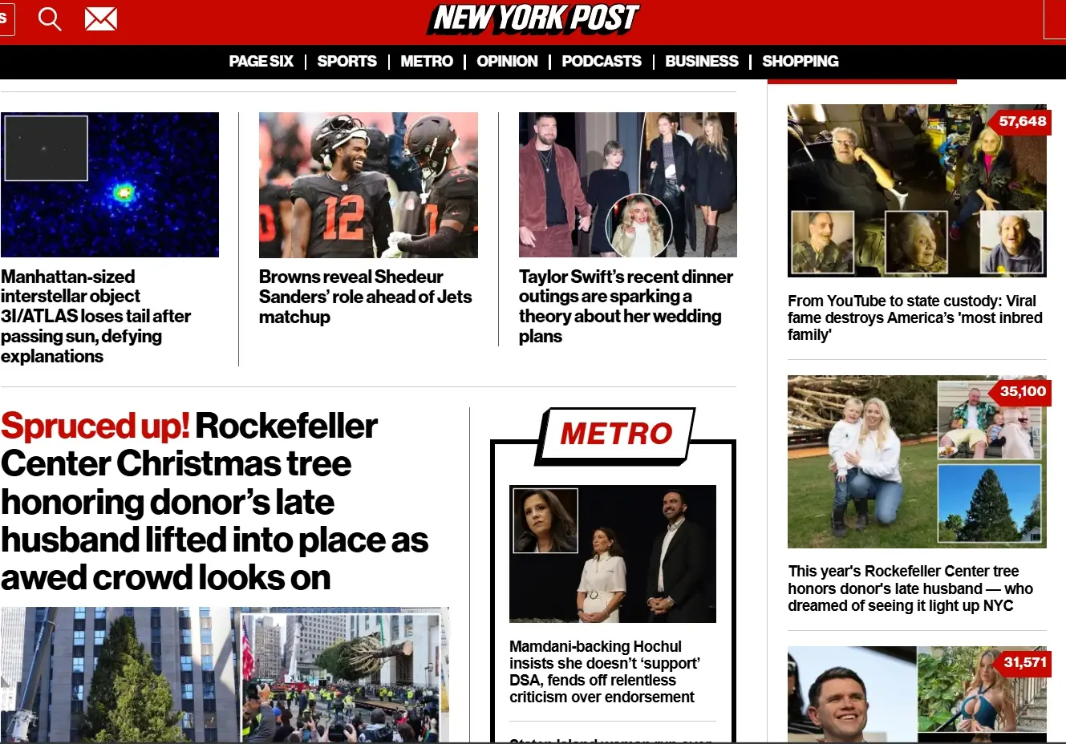The height and width of the screenshot is (744, 1066).
Task: Click the 31,571 views badge
Action: 1024,663
